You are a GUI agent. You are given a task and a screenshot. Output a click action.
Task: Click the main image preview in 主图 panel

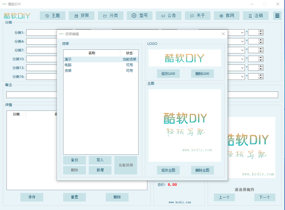click(185, 125)
